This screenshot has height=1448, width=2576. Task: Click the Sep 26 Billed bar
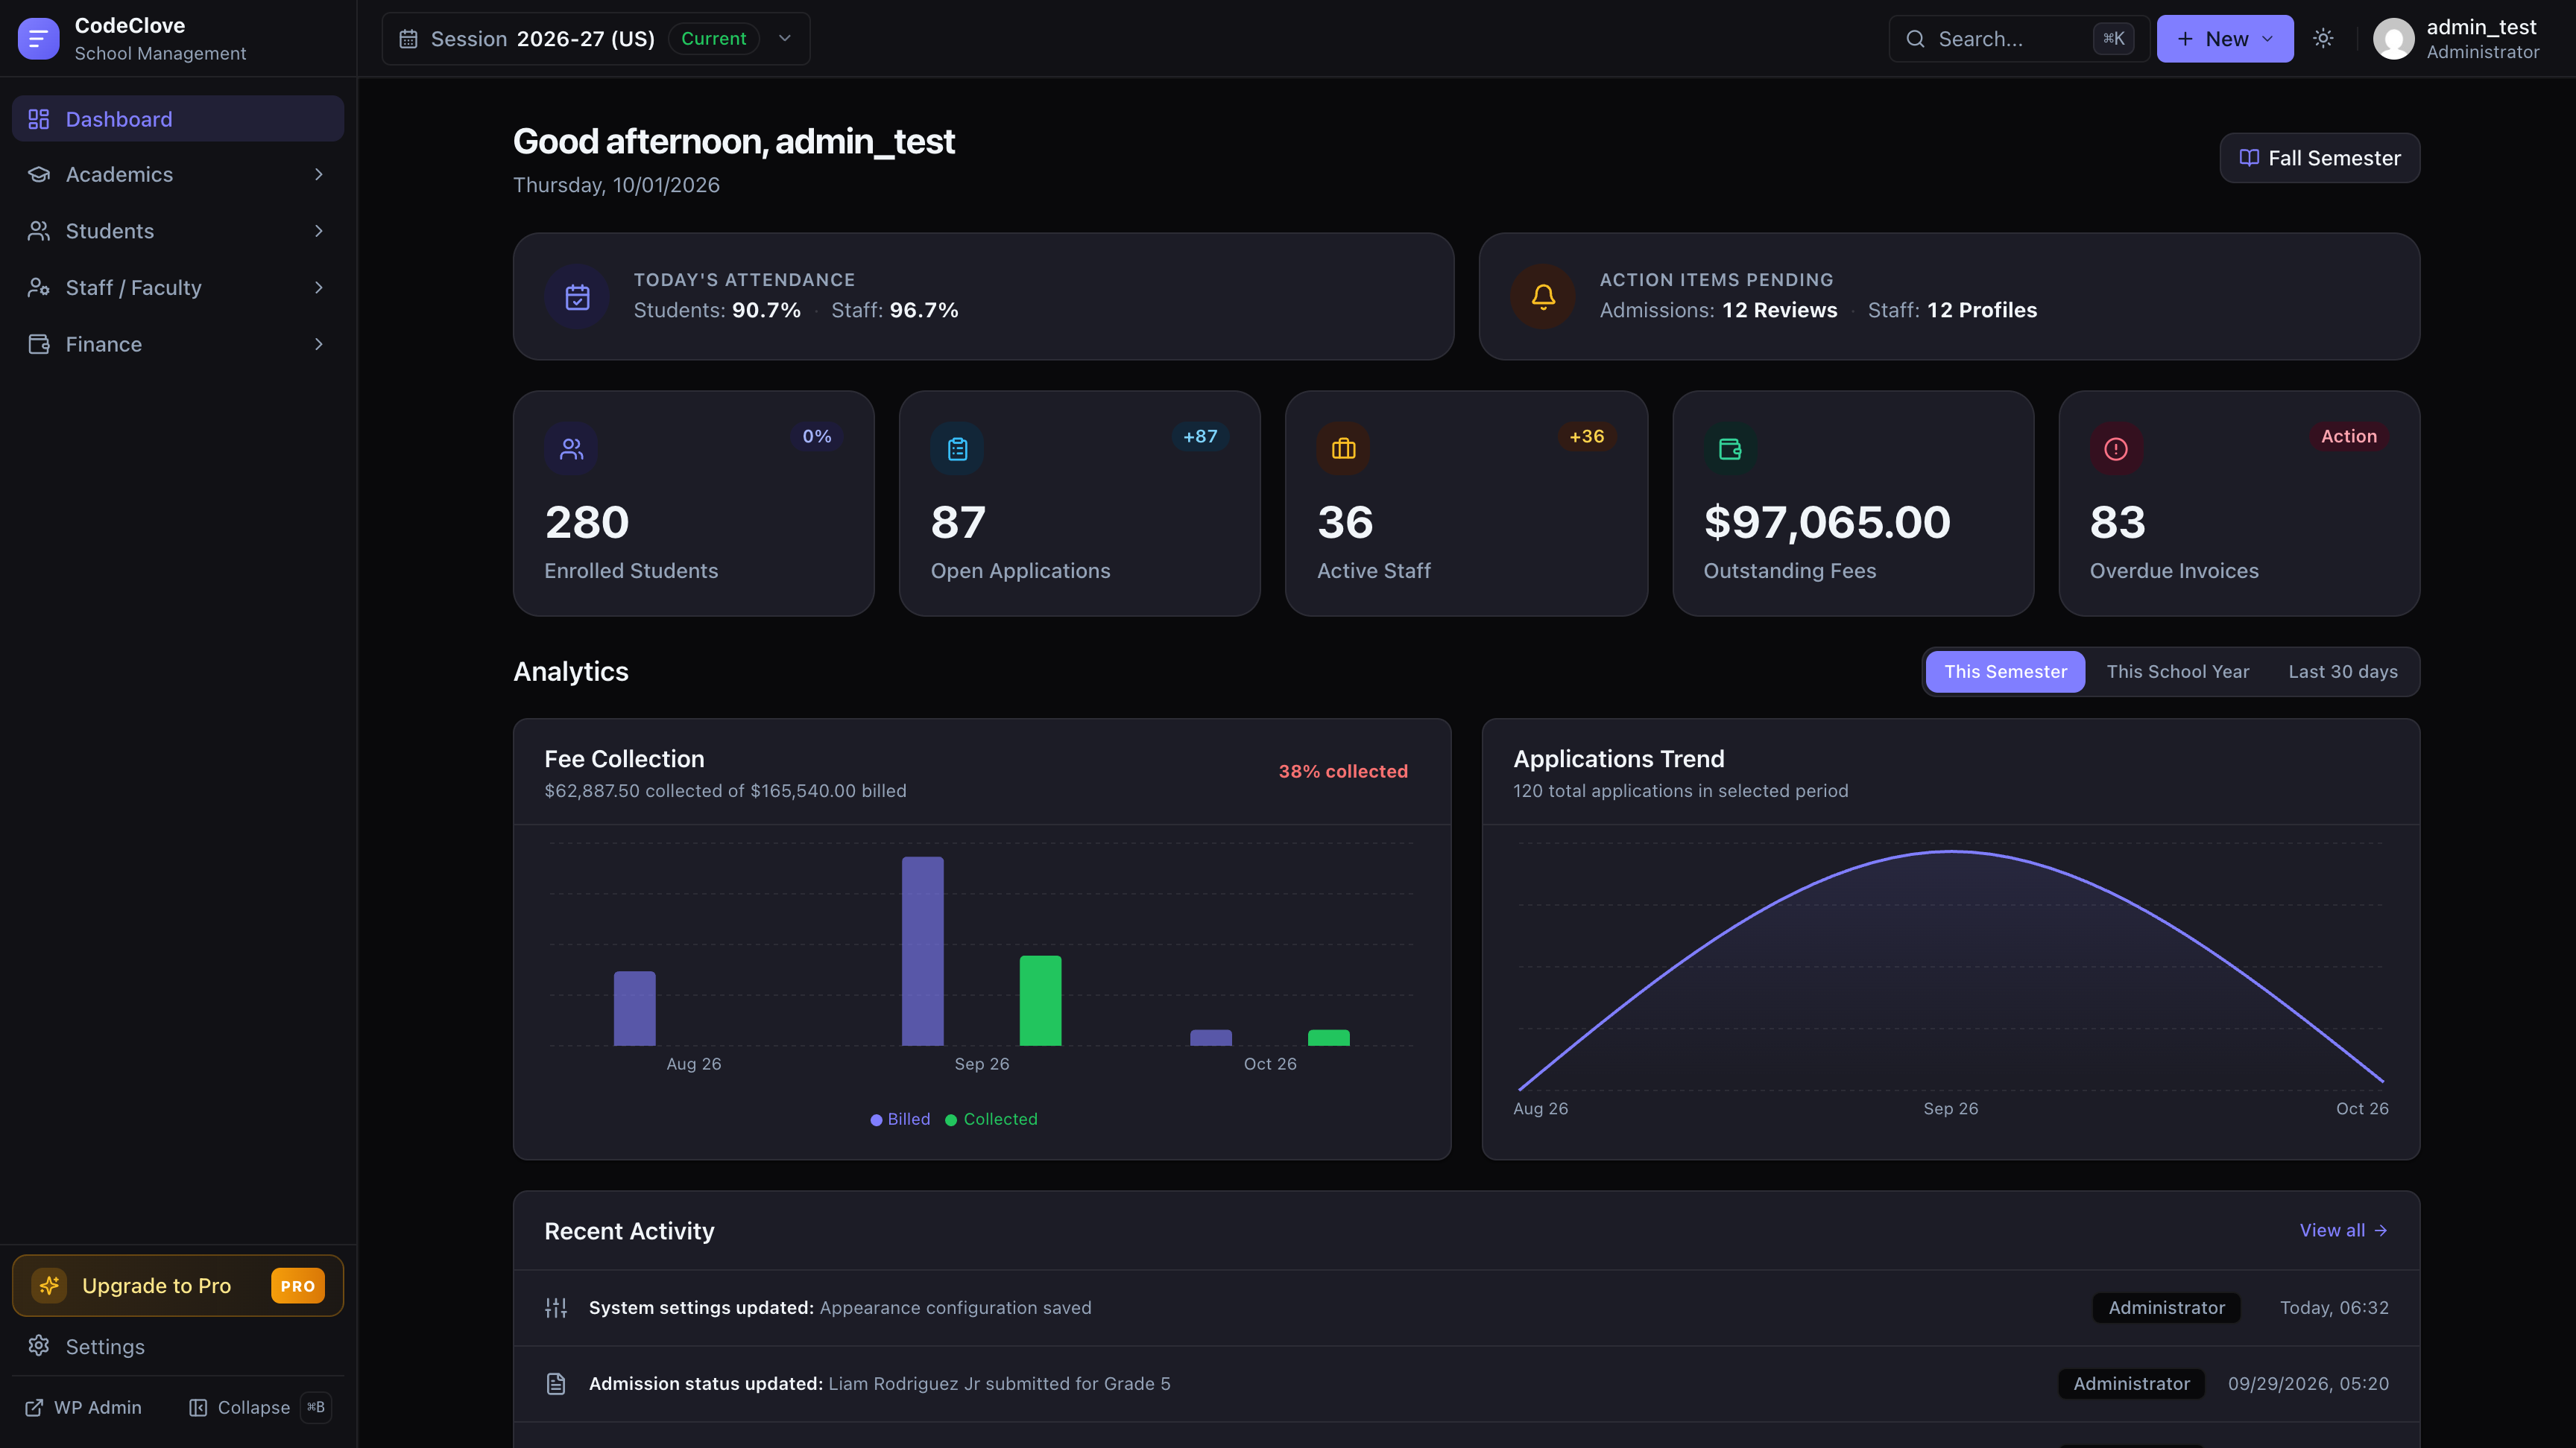point(922,950)
